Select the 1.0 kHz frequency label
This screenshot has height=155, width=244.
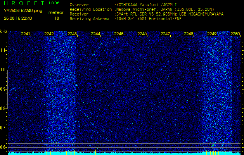(x=3, y=70)
